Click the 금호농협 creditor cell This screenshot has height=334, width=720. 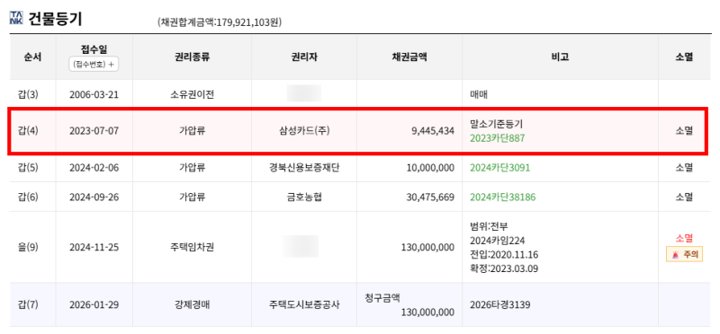(304, 197)
